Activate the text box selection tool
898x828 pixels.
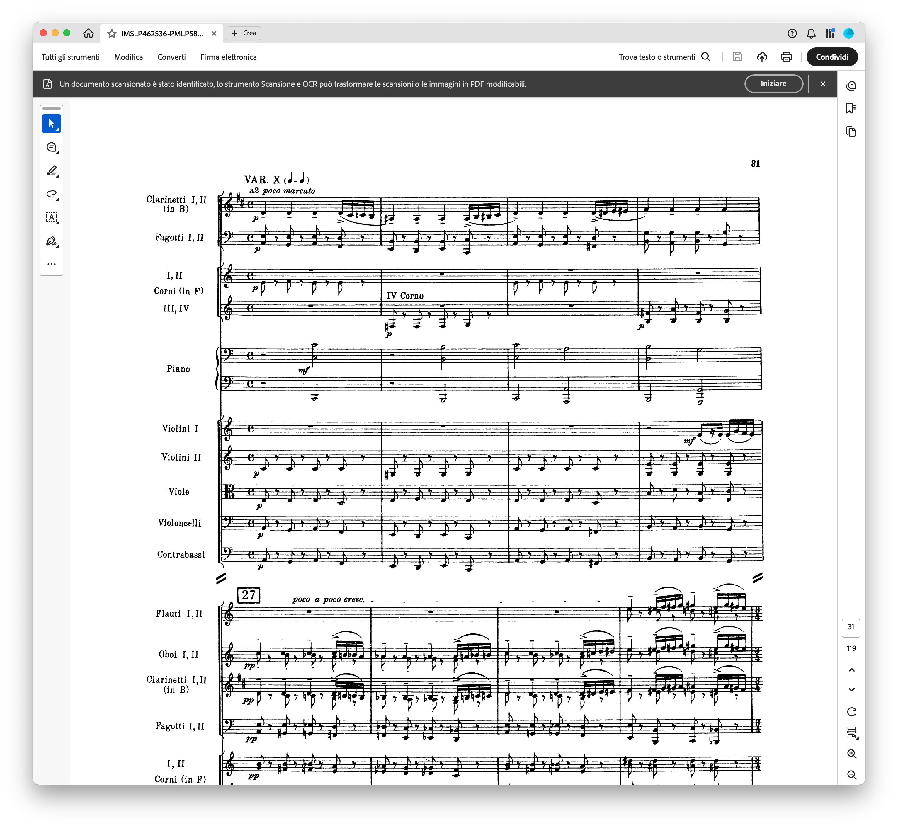click(52, 218)
